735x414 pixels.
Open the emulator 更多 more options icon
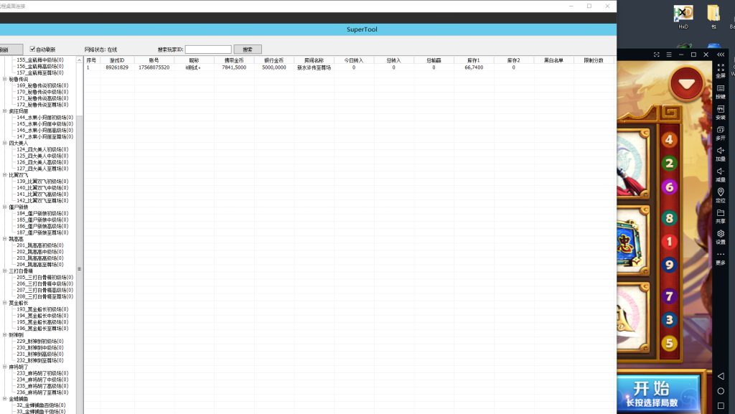click(721, 254)
